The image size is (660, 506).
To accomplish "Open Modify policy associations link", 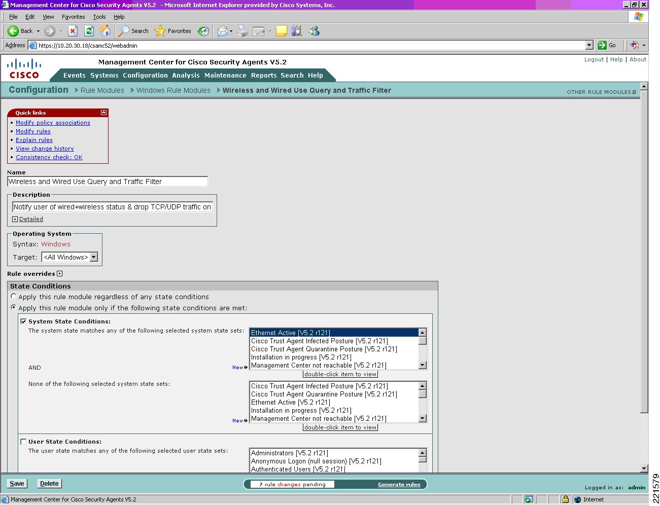I will pos(53,123).
